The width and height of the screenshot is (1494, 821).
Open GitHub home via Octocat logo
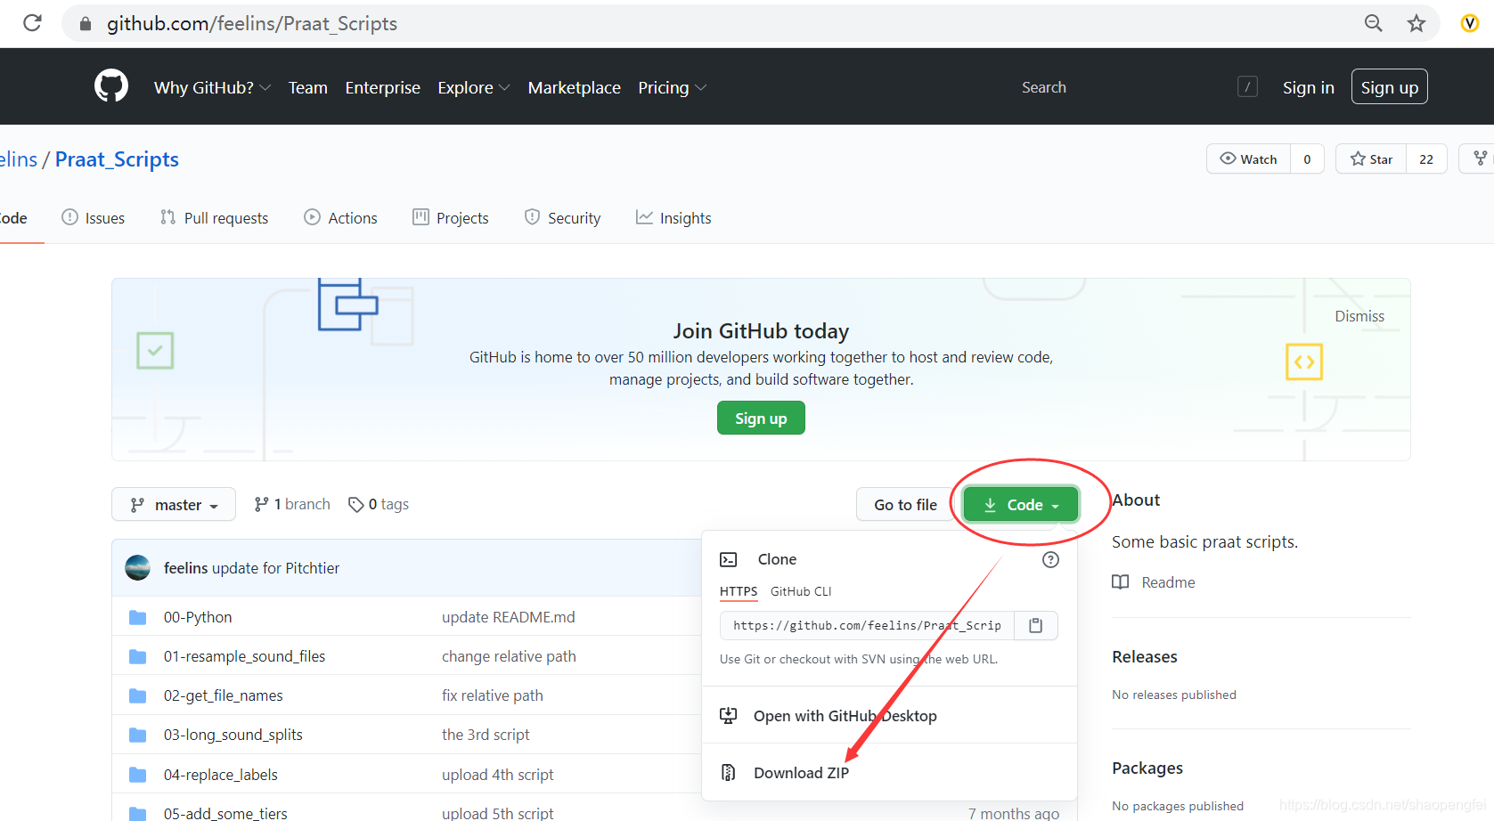[111, 86]
